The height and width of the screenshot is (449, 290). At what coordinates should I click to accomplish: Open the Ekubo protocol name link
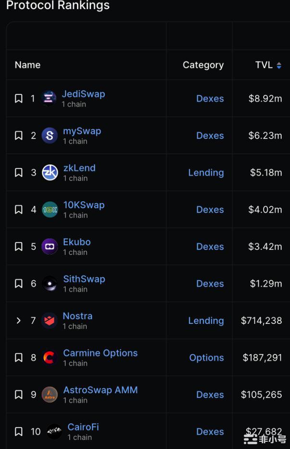77,242
